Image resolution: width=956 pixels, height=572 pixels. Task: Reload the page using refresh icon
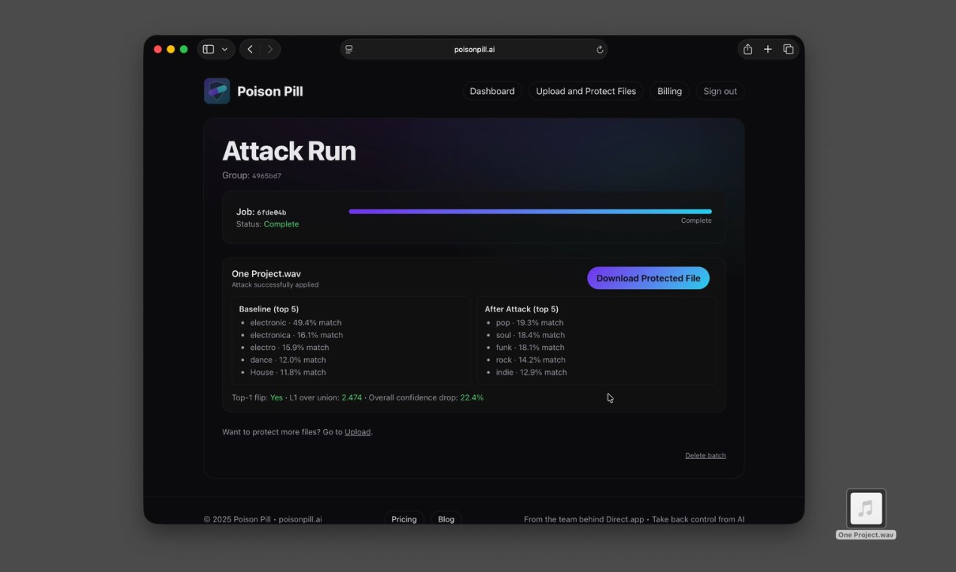[x=600, y=50]
